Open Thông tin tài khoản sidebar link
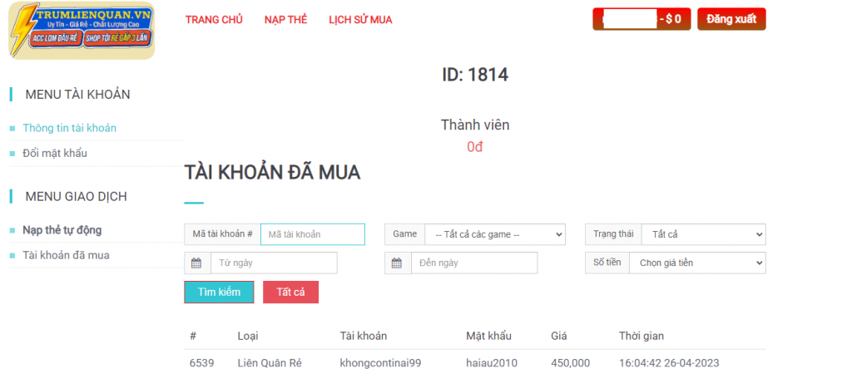Screen dimensions: 852x388 coord(69,128)
